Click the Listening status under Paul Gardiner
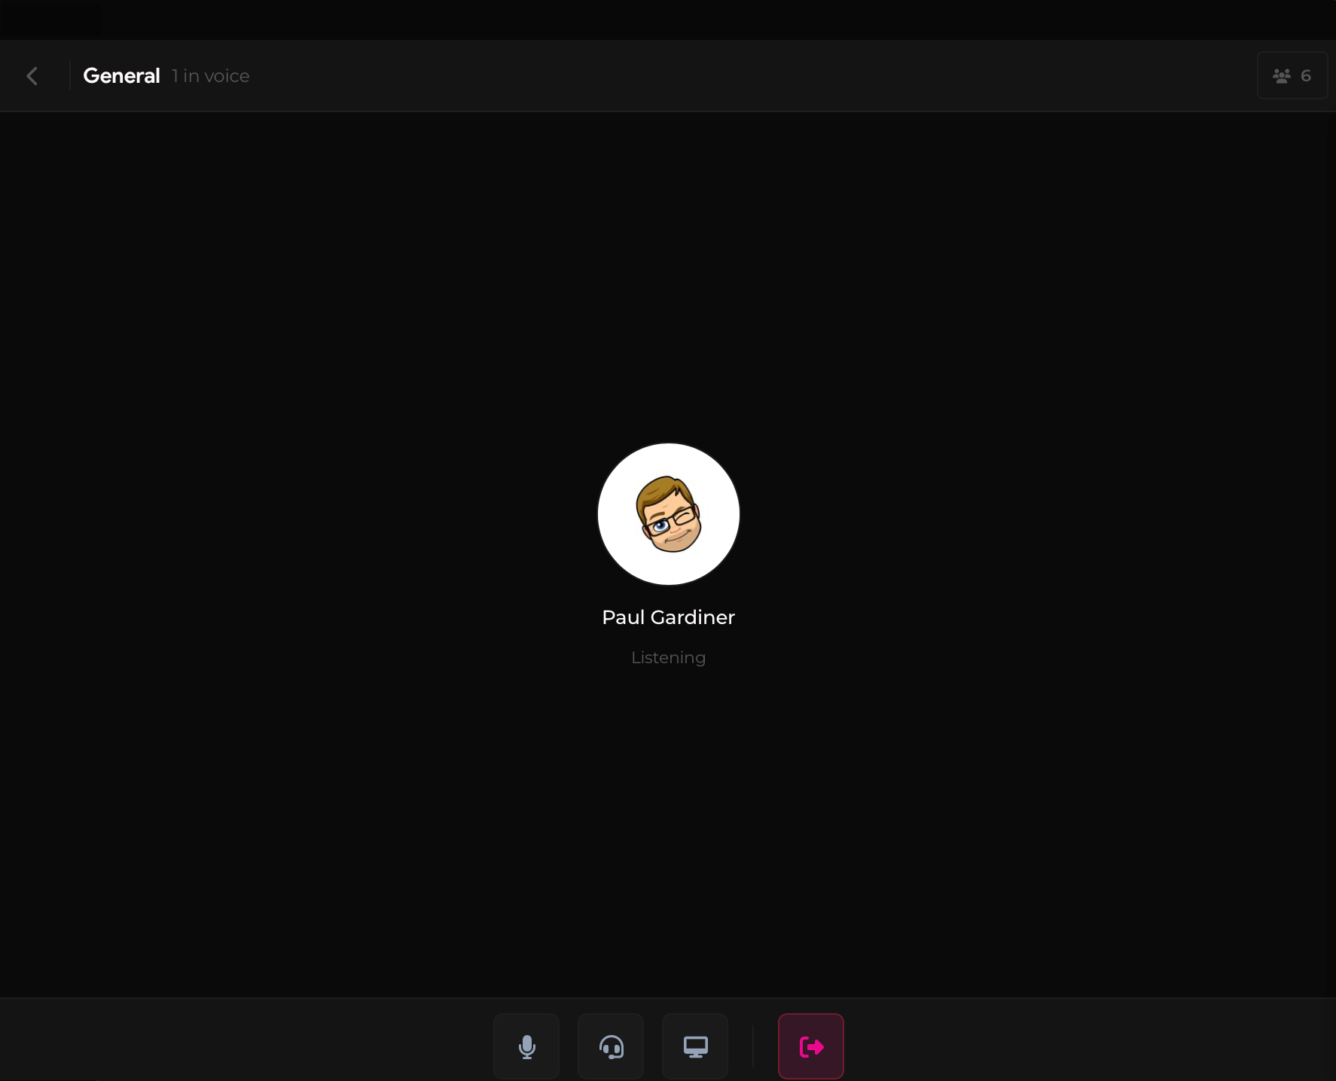This screenshot has height=1081, width=1336. 669,658
